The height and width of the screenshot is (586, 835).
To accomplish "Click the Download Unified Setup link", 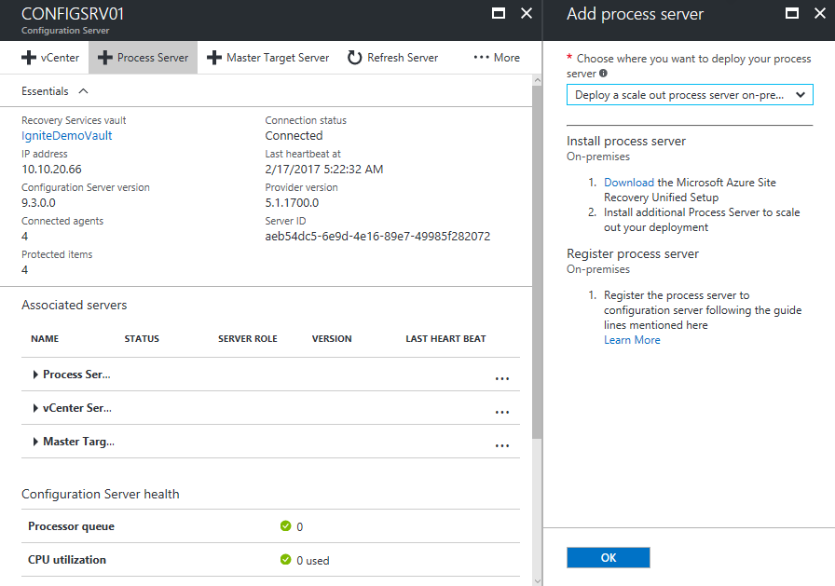I will [x=628, y=183].
